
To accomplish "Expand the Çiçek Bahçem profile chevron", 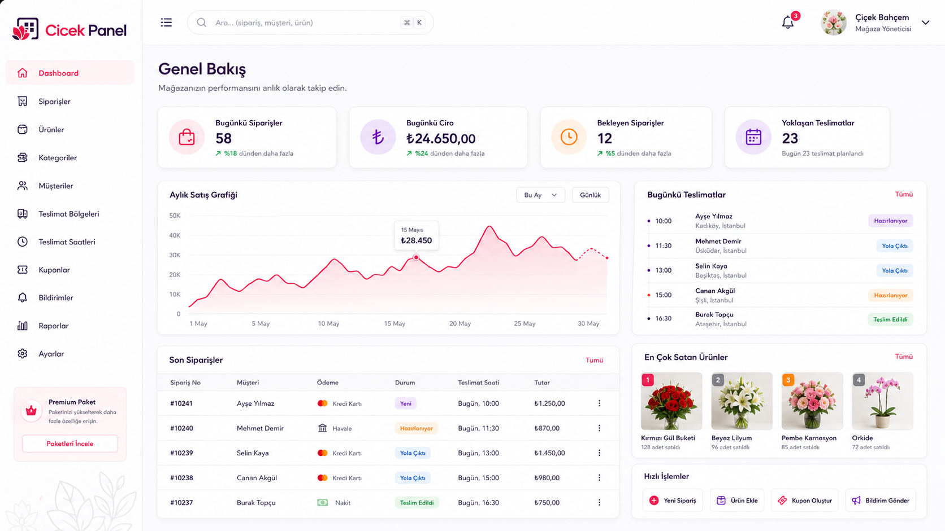I will click(925, 23).
